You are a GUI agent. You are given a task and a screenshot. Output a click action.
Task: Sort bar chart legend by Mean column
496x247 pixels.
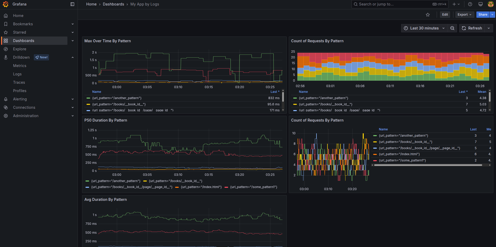click(482, 92)
